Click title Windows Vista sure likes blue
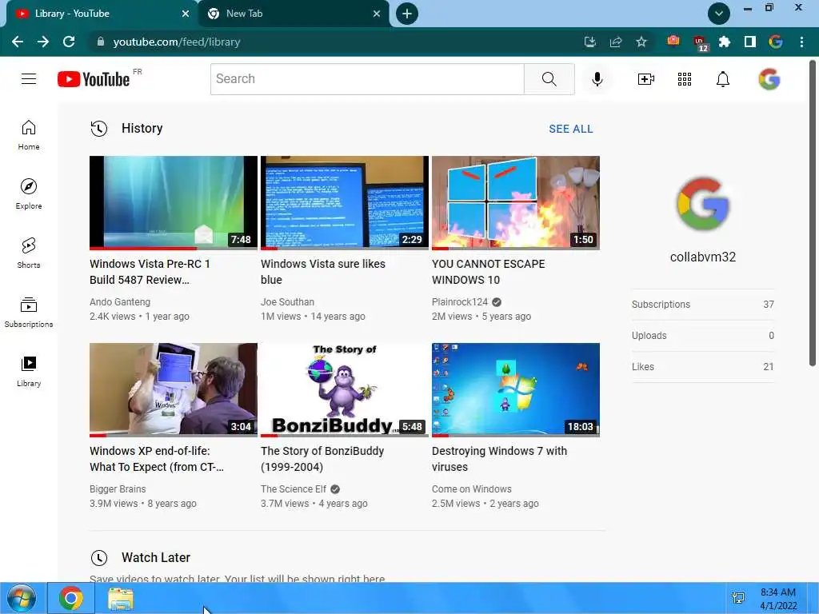Image resolution: width=819 pixels, height=614 pixels. pyautogui.click(x=323, y=272)
